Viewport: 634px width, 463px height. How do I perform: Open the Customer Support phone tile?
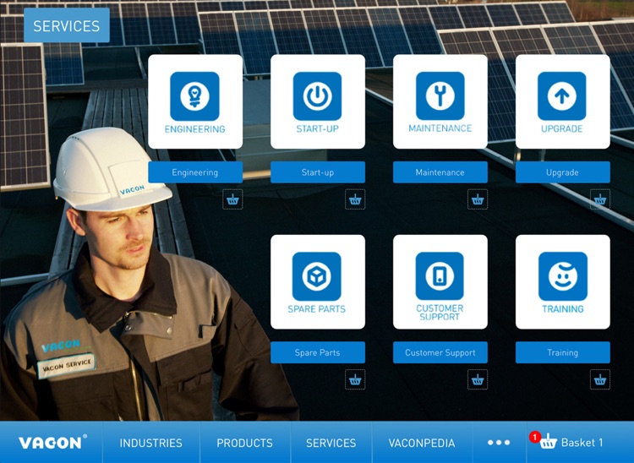pos(440,282)
